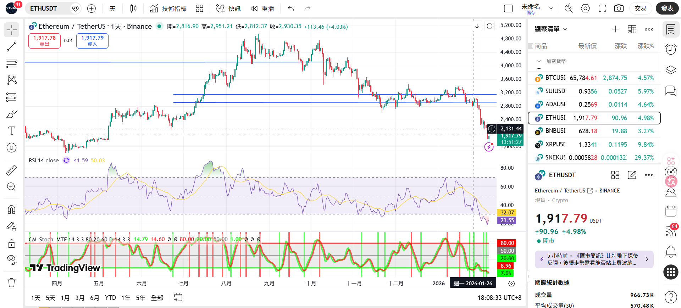Change the daily time interval
The height and width of the screenshot is (308, 681).
pos(112,9)
